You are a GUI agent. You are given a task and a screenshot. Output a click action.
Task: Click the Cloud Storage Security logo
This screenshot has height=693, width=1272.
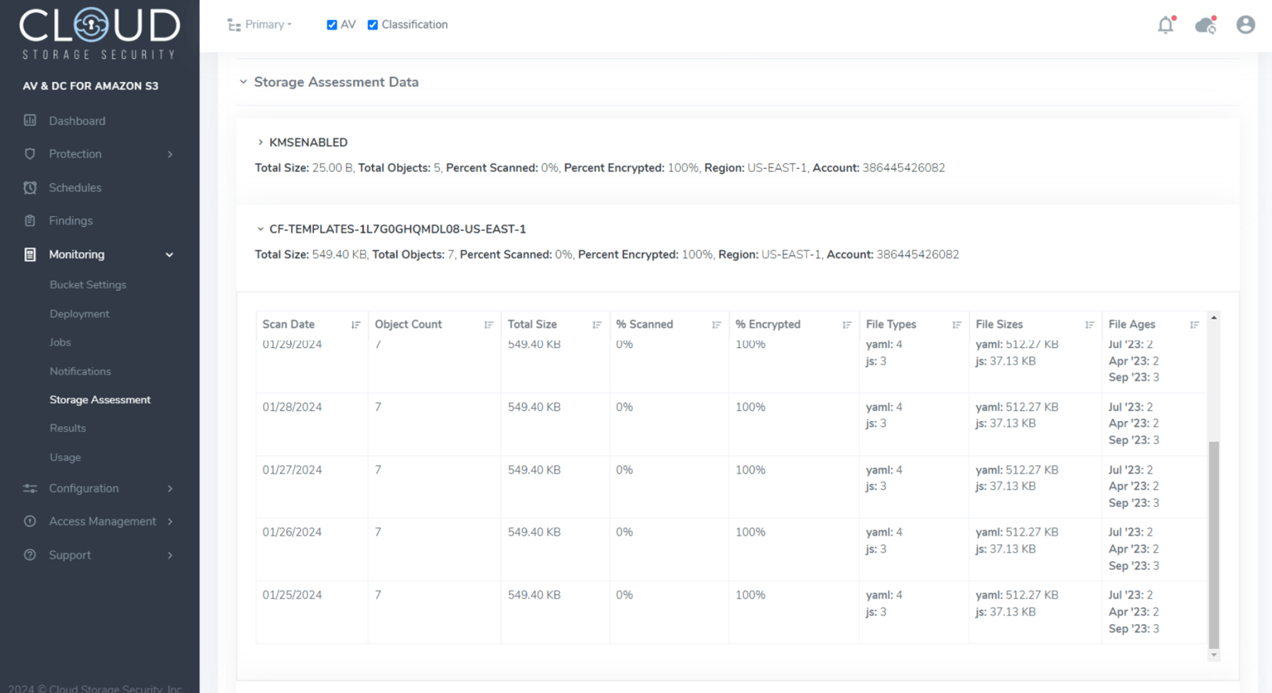click(x=99, y=33)
